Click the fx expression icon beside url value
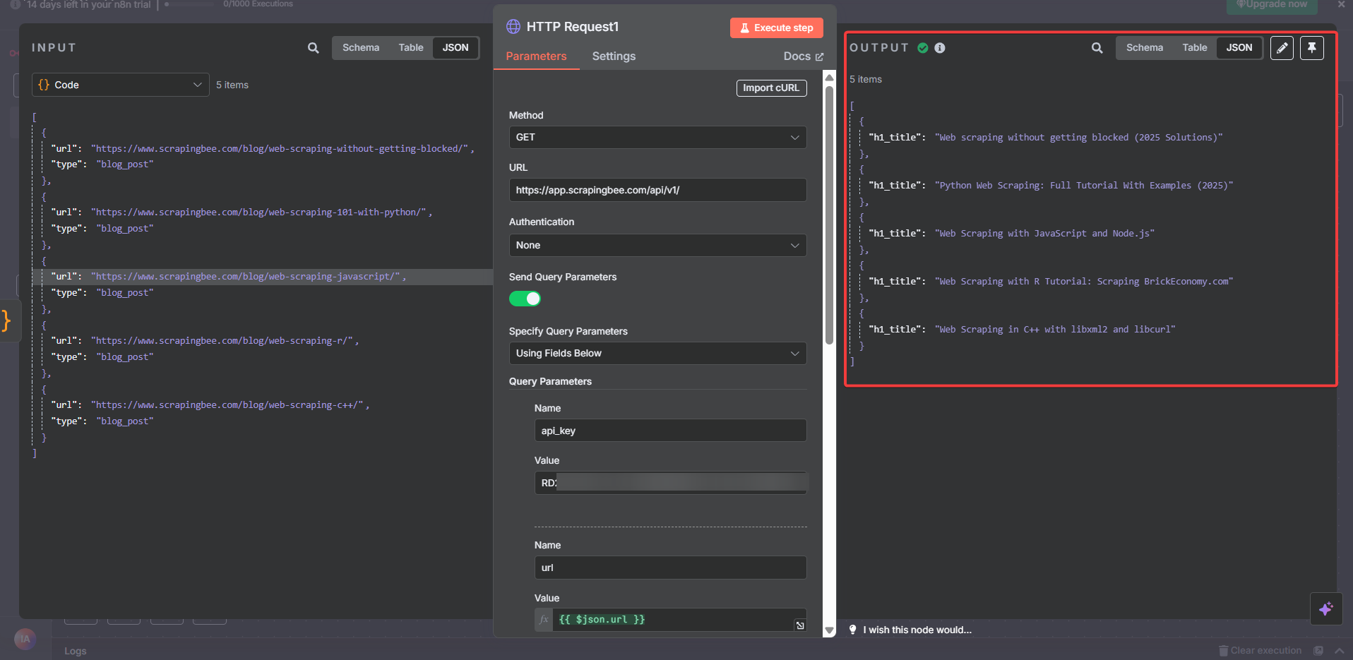 [544, 620]
